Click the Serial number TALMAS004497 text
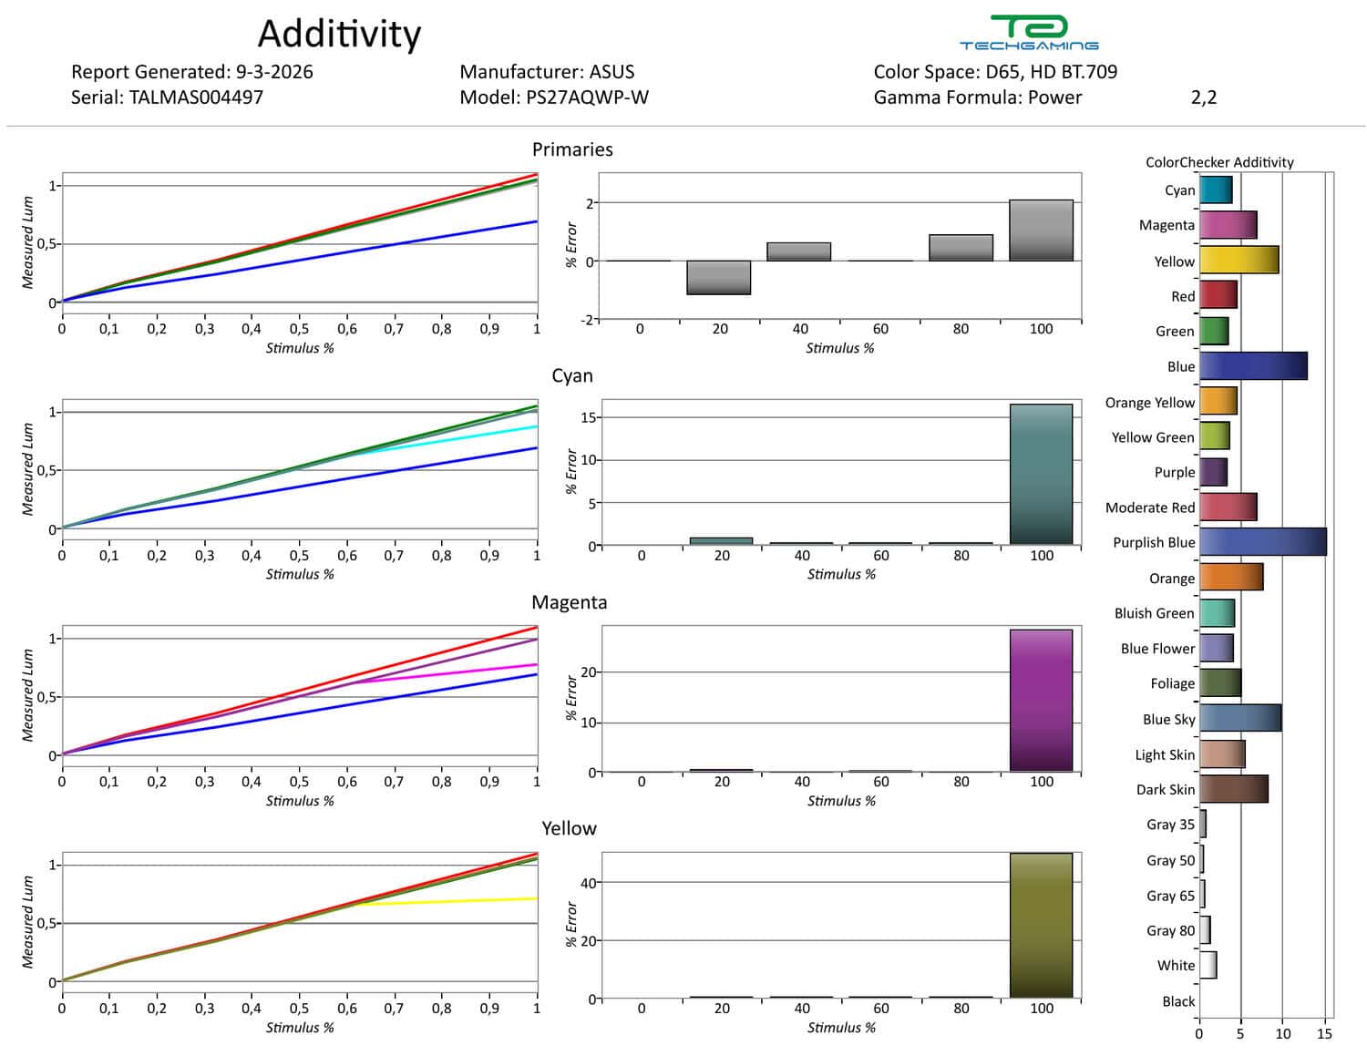Image resolution: width=1367 pixels, height=1056 pixels. pyautogui.click(x=167, y=97)
